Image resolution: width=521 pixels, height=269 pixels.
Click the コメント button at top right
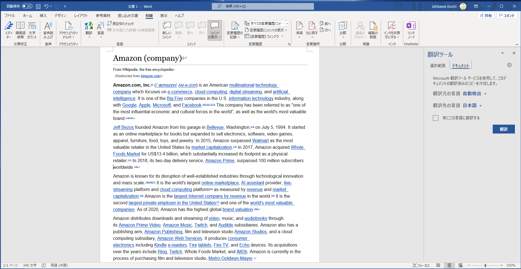507,16
